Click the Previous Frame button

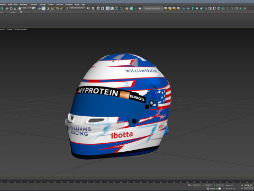(246, 185)
